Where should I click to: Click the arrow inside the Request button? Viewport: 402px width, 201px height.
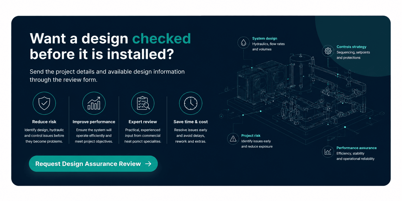148,164
